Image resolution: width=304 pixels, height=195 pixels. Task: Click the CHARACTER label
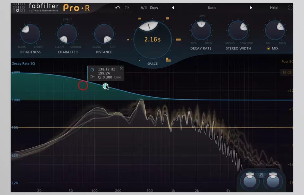tap(68, 52)
